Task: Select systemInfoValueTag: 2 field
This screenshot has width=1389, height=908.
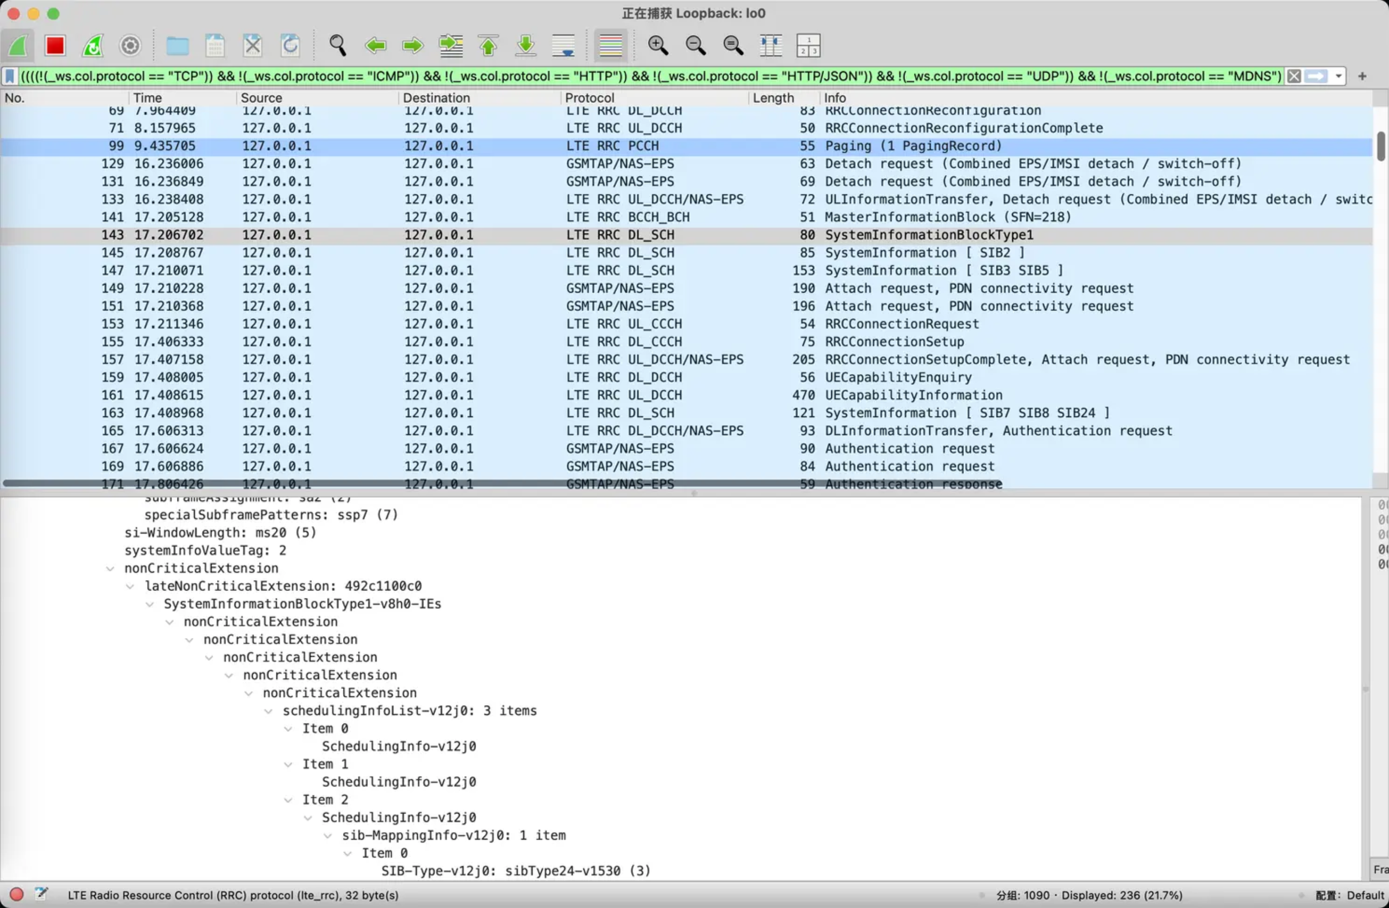Action: click(205, 550)
